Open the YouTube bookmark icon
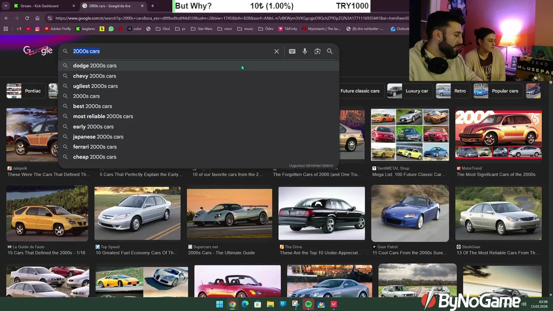 pos(28,29)
